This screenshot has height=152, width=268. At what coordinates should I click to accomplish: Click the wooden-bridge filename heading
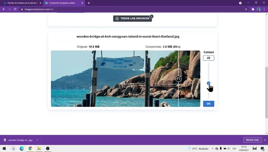[128, 36]
